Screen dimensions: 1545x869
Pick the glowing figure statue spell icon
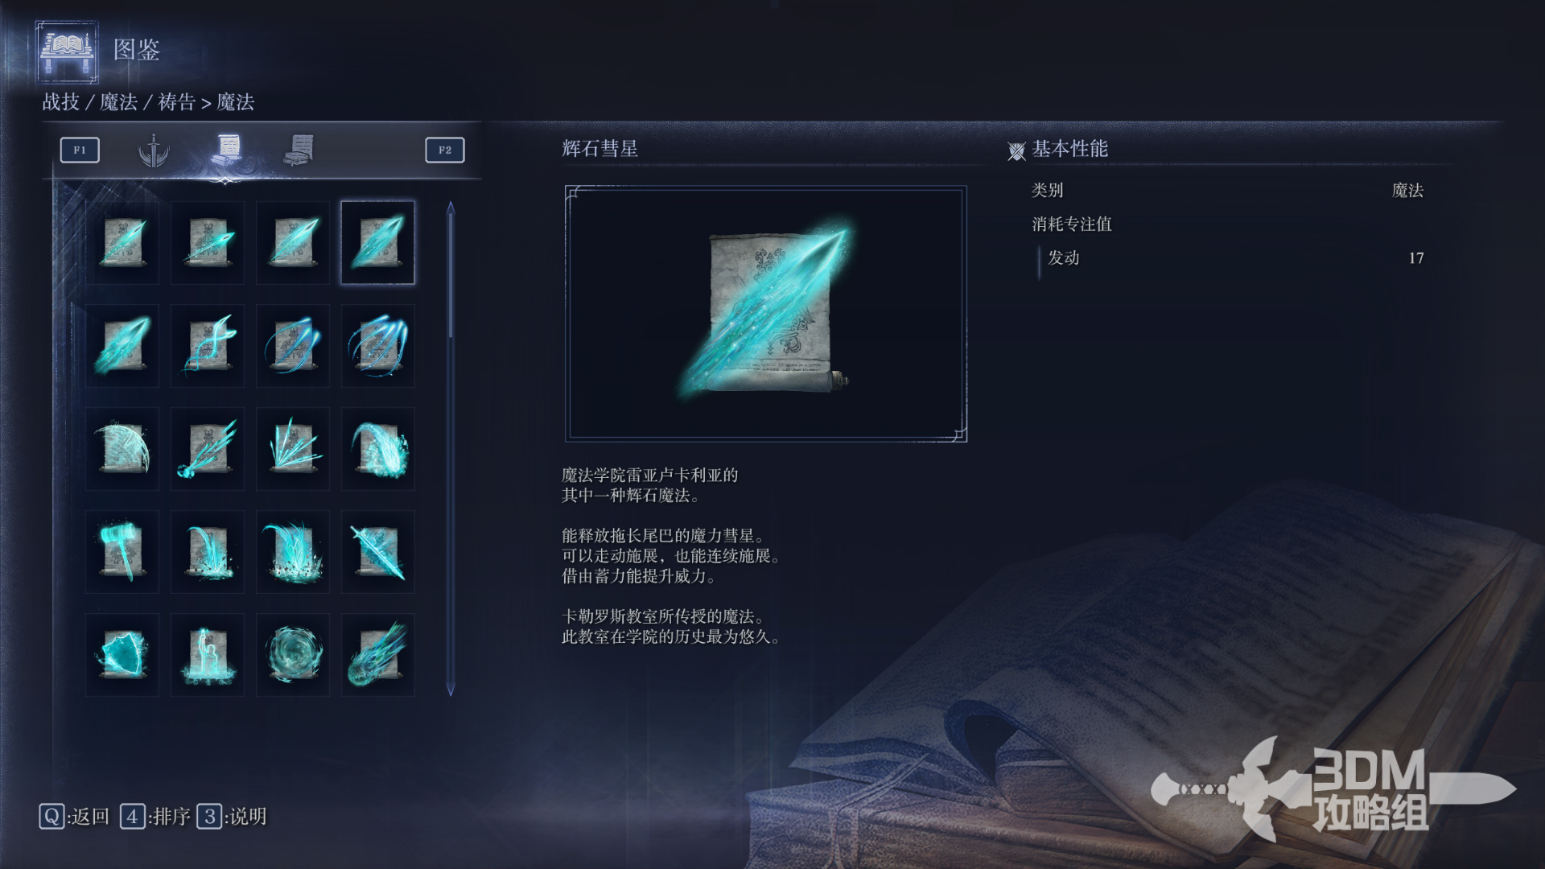click(x=208, y=654)
